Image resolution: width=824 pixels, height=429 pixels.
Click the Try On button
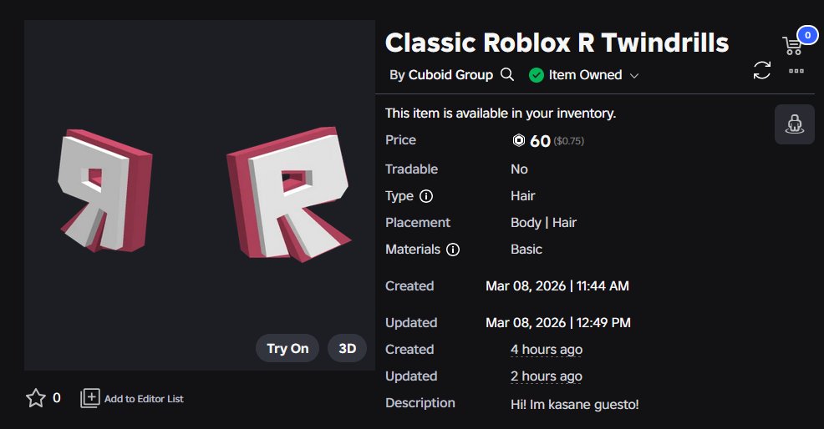(287, 348)
